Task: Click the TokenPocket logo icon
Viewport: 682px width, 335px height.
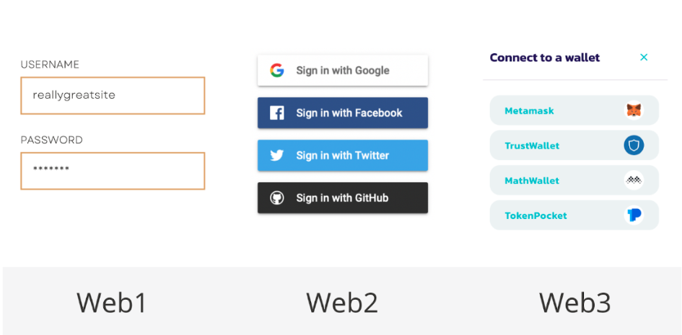Action: coord(634,215)
